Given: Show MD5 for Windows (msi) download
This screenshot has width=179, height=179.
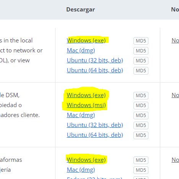Looking at the screenshot, I should click(x=141, y=106).
